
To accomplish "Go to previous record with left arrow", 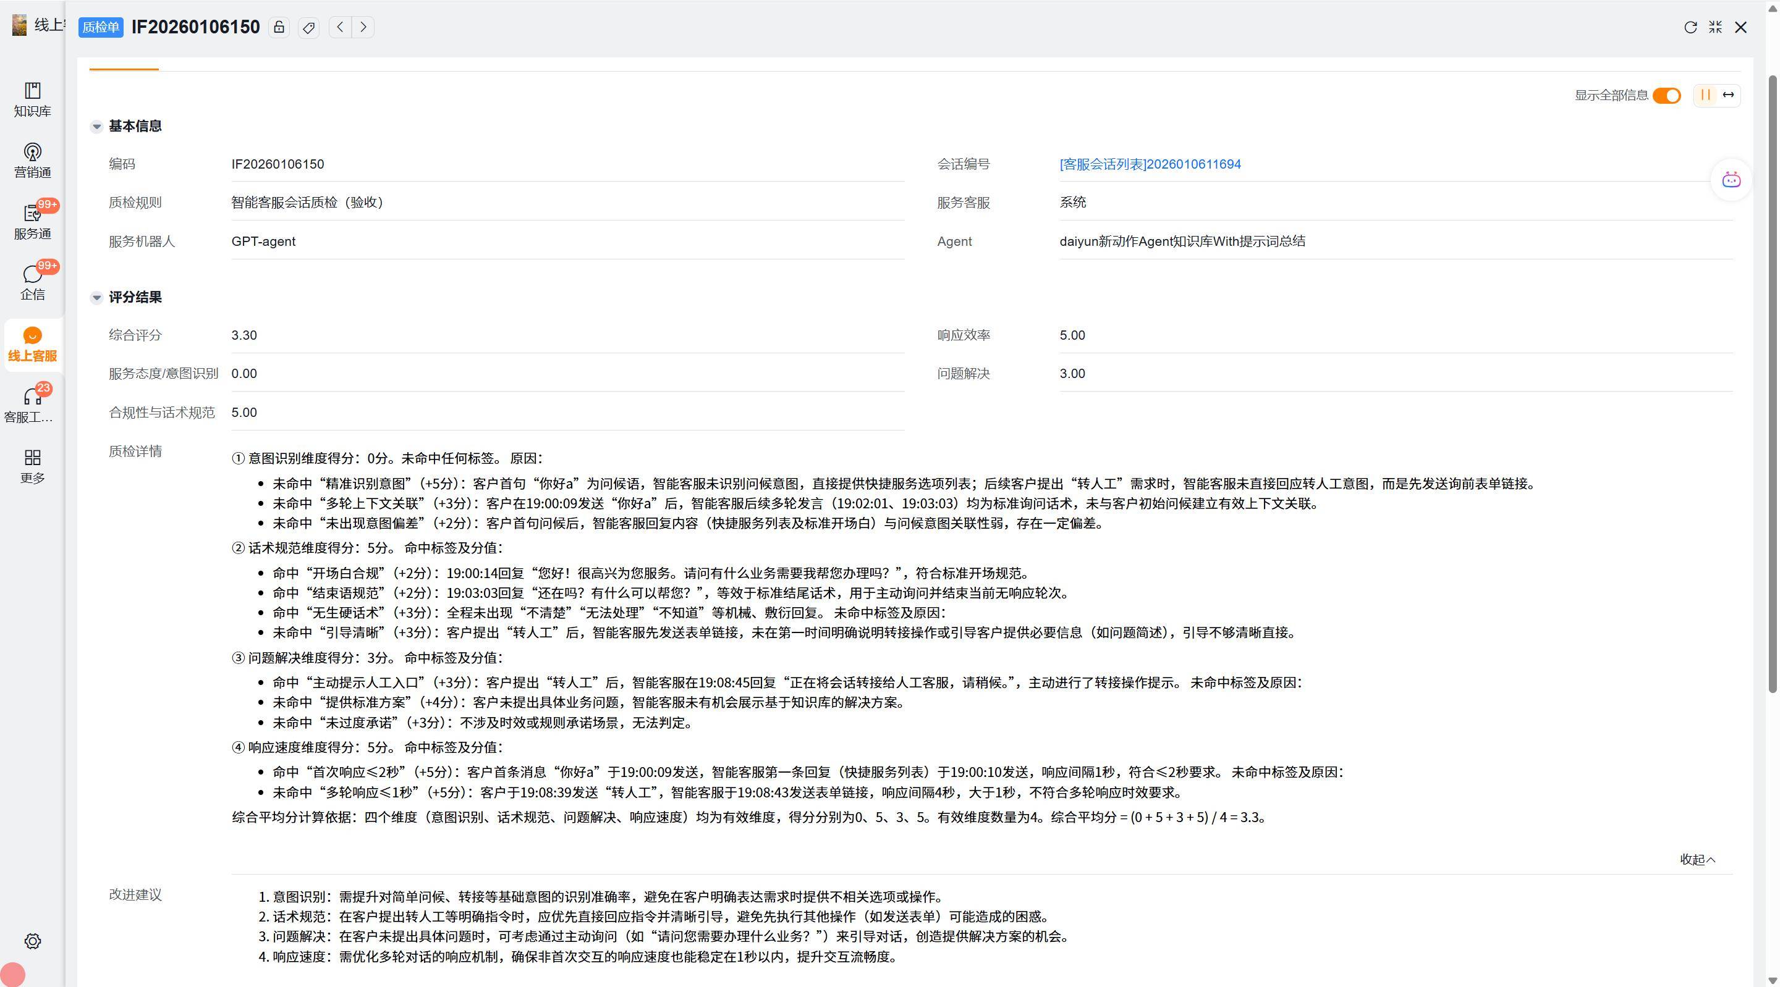I will point(340,27).
